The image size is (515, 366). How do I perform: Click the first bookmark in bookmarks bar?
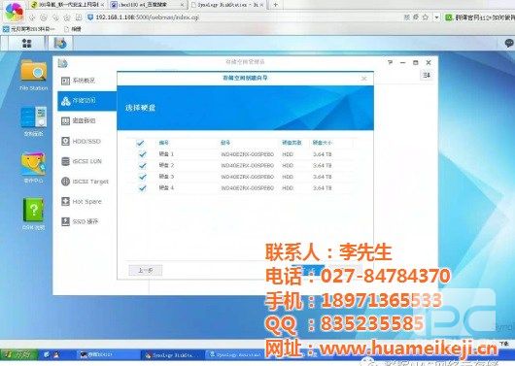(x=28, y=29)
